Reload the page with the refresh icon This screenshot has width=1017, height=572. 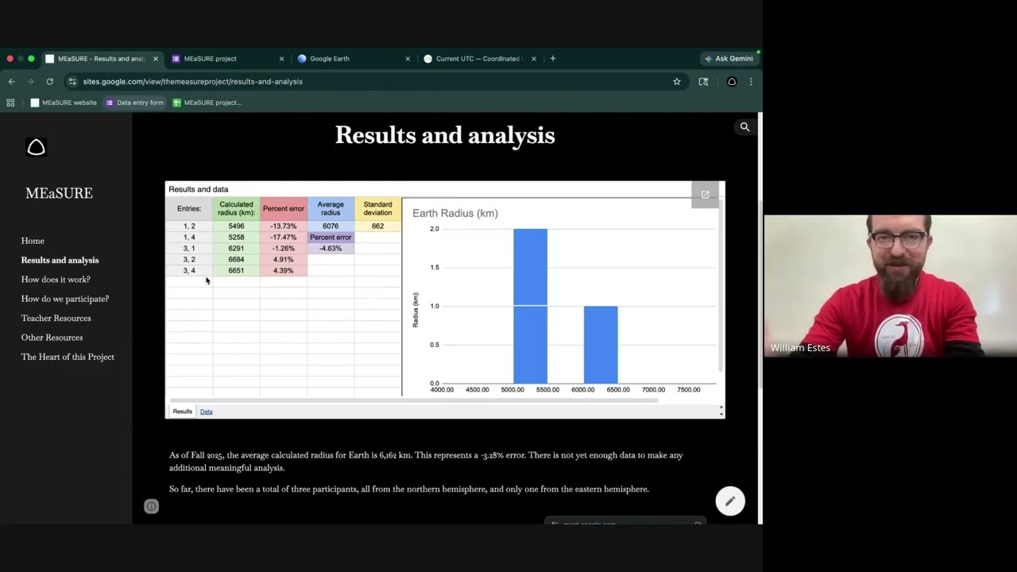pyautogui.click(x=49, y=81)
